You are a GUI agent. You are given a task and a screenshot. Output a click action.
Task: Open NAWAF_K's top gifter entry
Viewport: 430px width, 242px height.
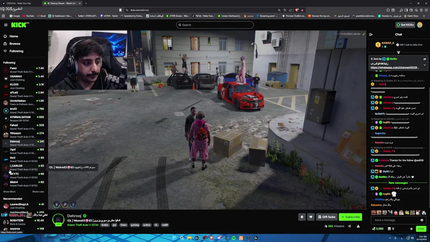[x=385, y=45]
